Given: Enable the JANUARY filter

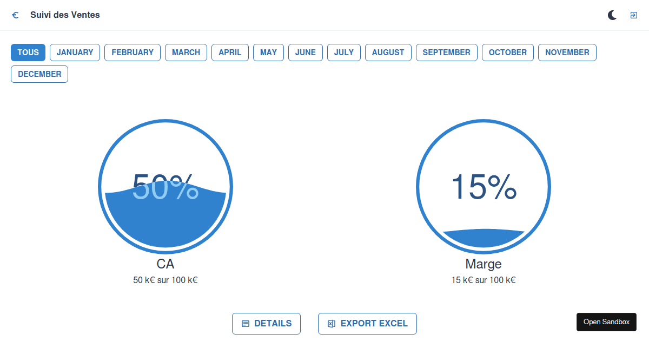Looking at the screenshot, I should click(75, 52).
